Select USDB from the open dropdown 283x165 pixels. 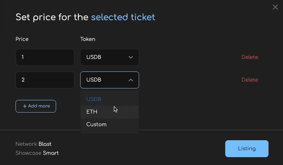pos(94,99)
